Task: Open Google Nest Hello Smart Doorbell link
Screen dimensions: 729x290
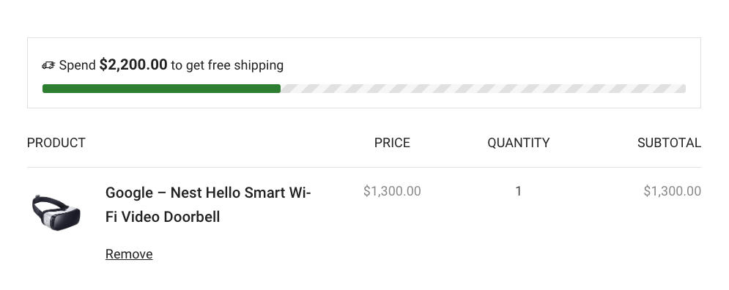Action: point(208,204)
